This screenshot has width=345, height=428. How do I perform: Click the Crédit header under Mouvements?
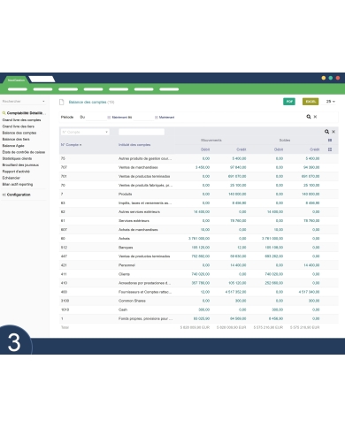pos(241,149)
